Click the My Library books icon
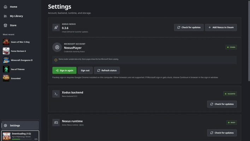This screenshot has height=141, width=250. tap(5, 16)
